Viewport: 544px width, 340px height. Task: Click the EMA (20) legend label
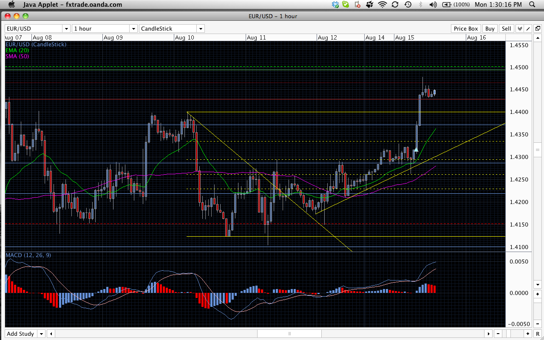[x=17, y=50]
